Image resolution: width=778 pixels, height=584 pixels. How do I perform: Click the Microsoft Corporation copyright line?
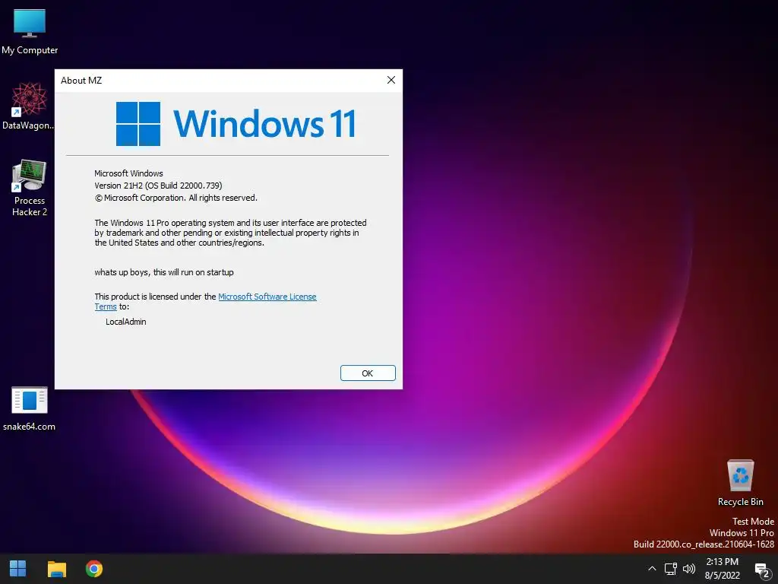[176, 198]
